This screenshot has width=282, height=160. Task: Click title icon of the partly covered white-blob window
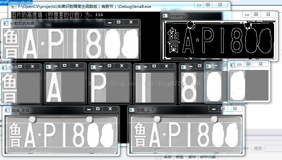click(209, 66)
